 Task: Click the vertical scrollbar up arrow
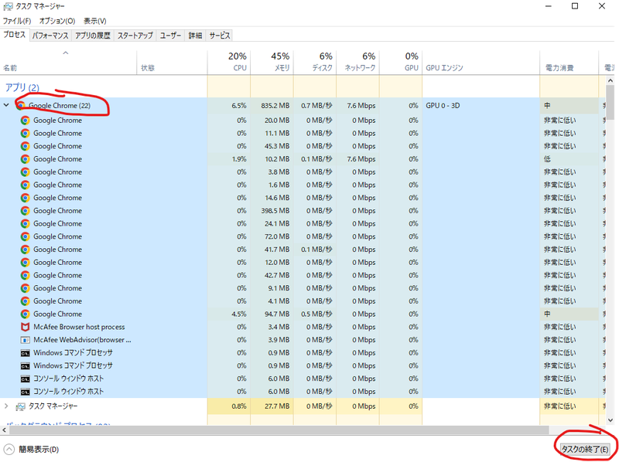click(610, 80)
